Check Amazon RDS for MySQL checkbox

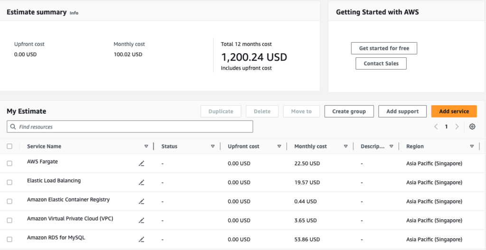9,239
